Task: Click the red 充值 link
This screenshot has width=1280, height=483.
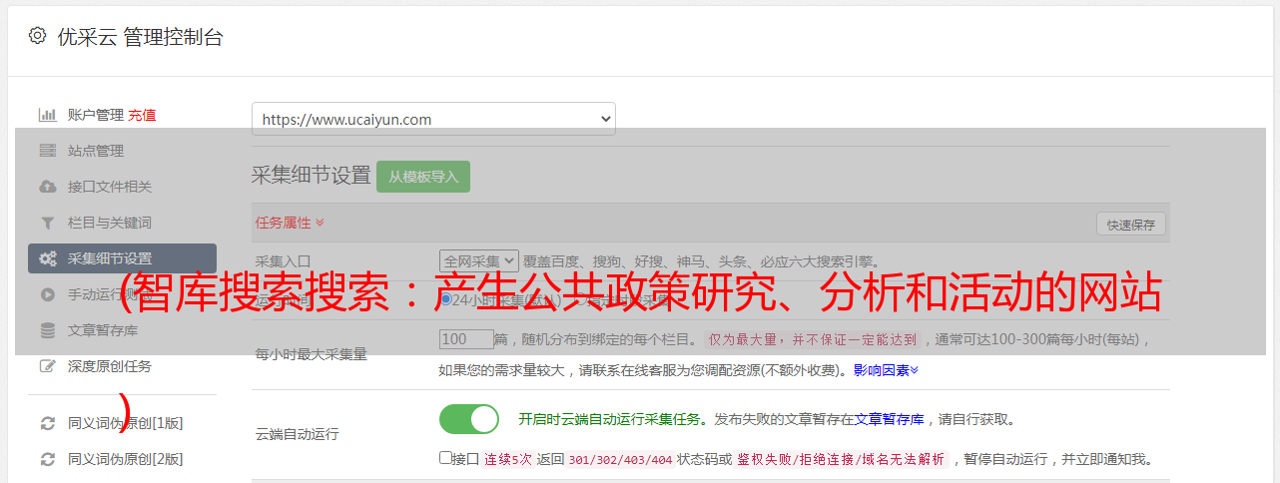Action: (x=142, y=115)
